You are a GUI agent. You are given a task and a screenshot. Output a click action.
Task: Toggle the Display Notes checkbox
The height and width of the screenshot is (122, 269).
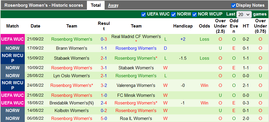(x=233, y=5)
